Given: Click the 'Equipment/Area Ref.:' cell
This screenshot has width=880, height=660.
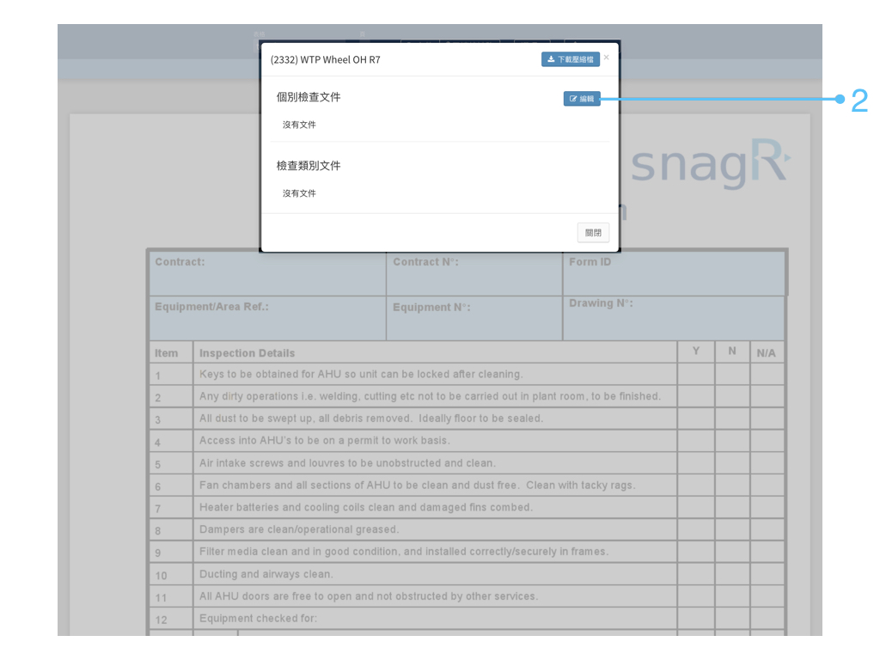Looking at the screenshot, I should (x=268, y=318).
